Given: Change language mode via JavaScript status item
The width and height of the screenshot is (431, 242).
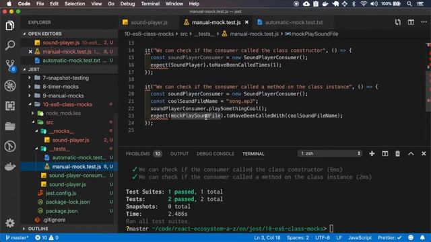Looking at the screenshot, I should [x=360, y=237].
